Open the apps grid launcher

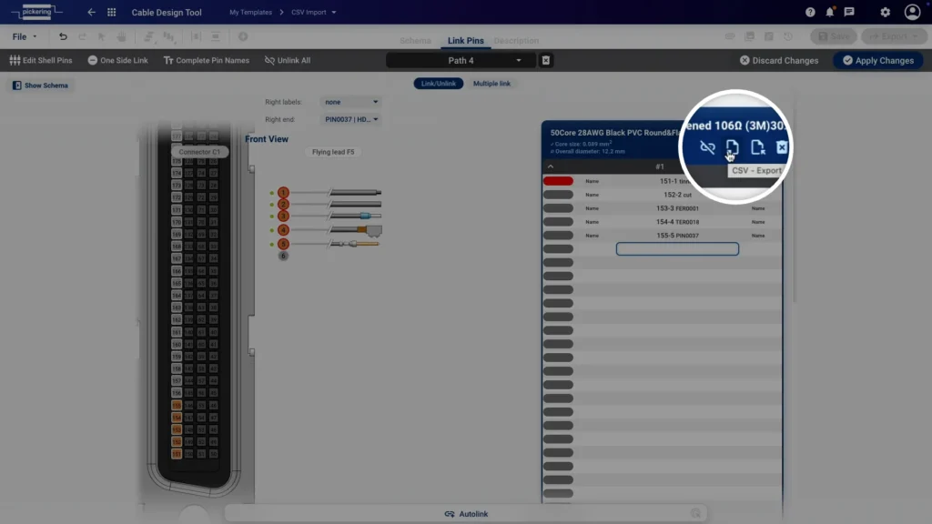[x=111, y=12]
